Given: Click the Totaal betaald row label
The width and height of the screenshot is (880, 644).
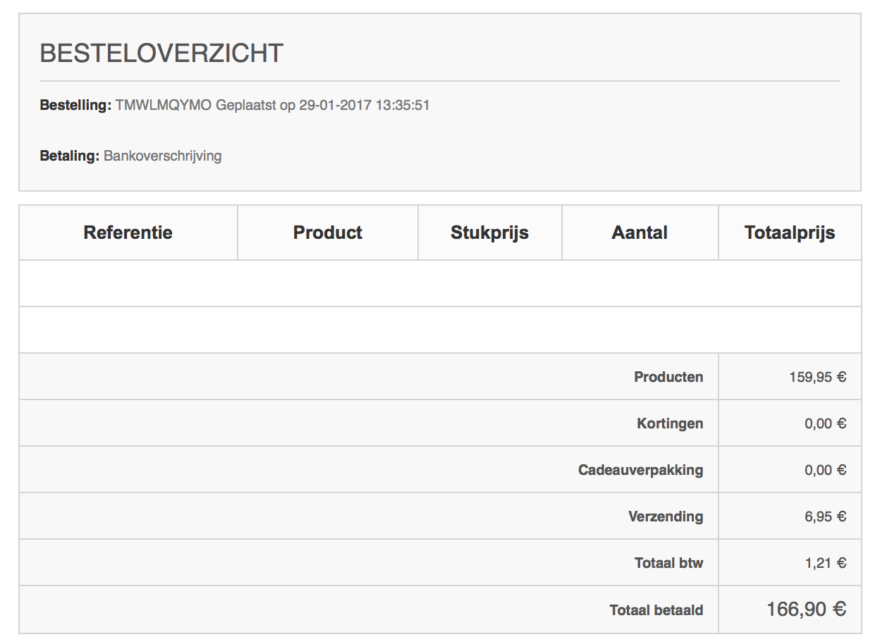Looking at the screenshot, I should (656, 610).
